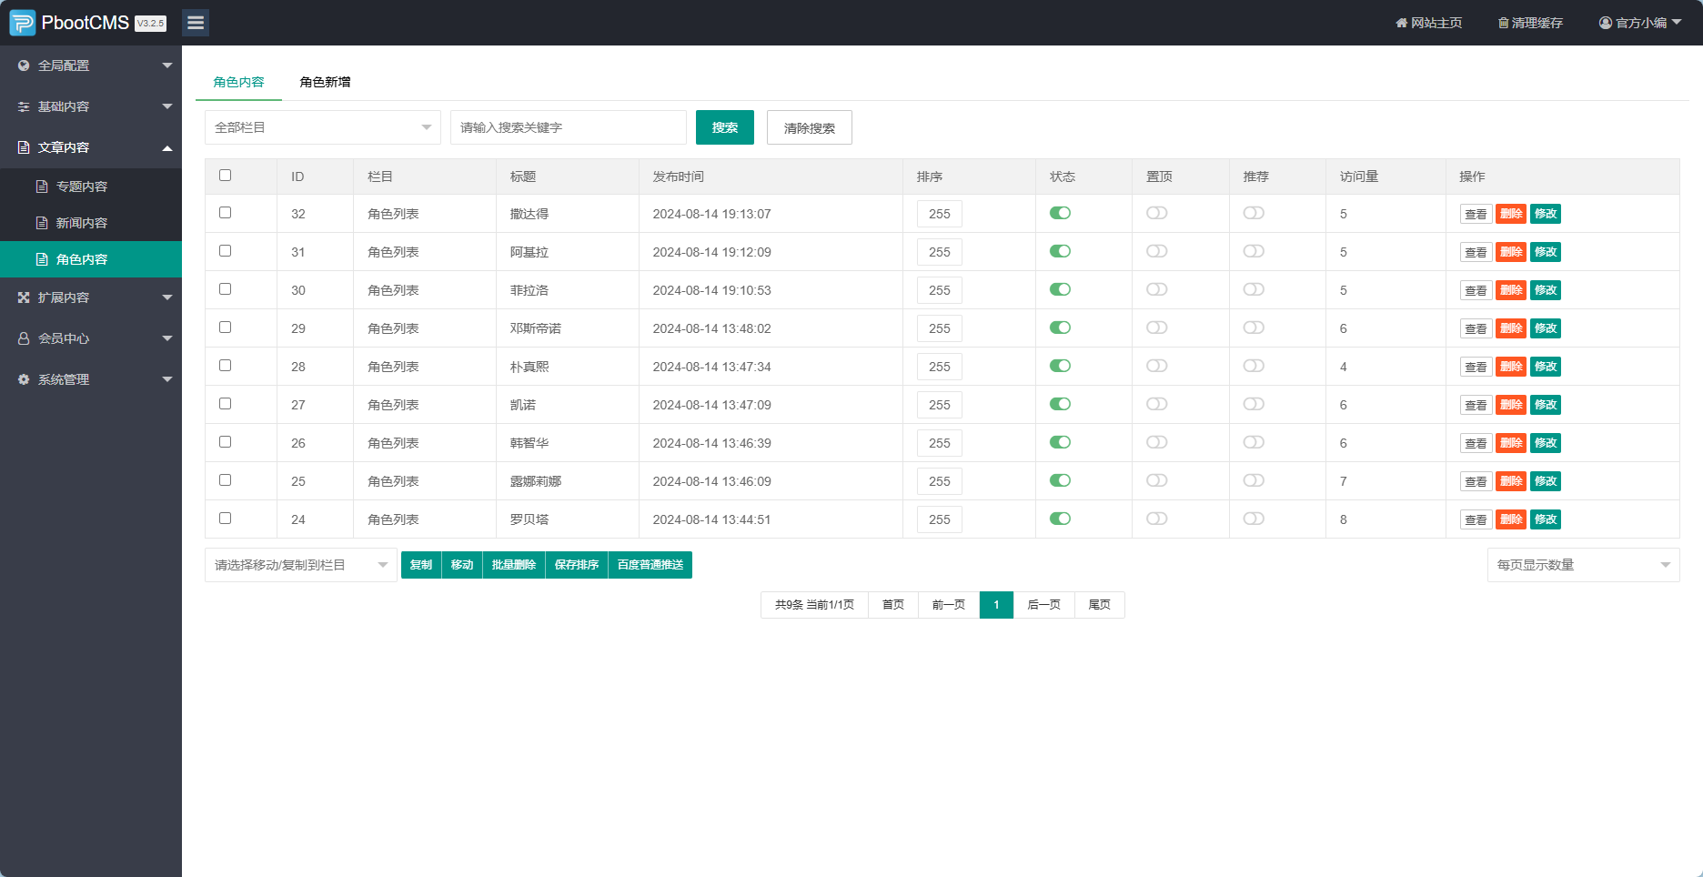Click the 首页 pagination button
1703x877 pixels.
(893, 605)
